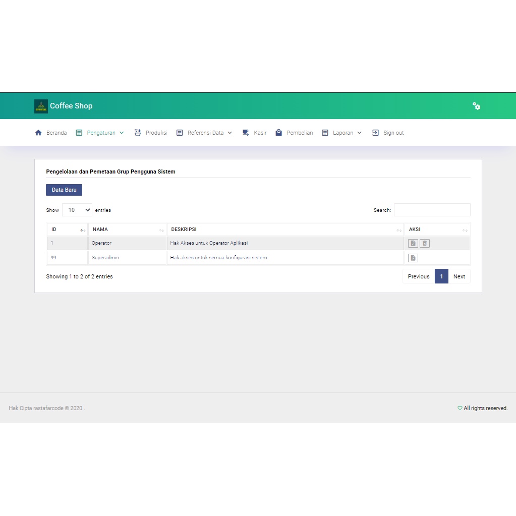
Task: Expand the Laporan menu chevron
Action: pos(359,133)
